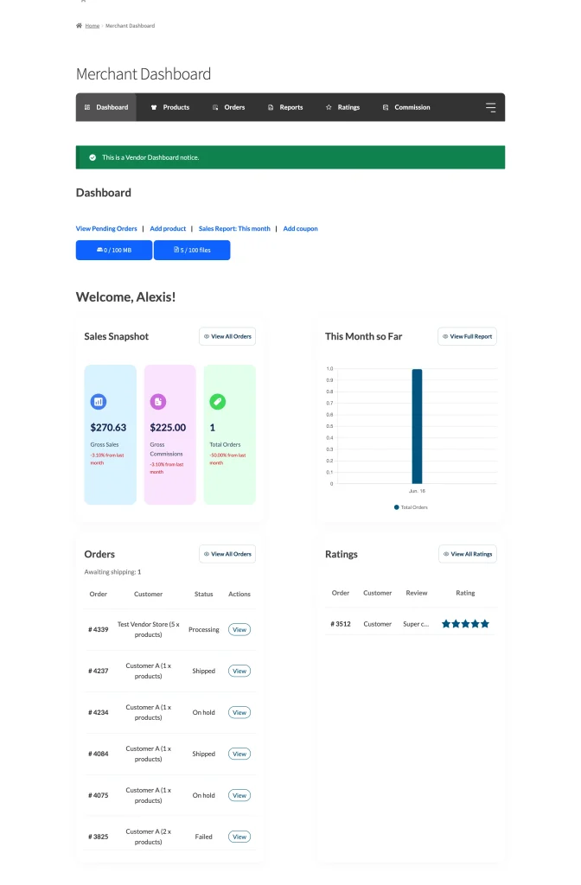Toggle the Total Orders chart legend
This screenshot has width=581, height=885.
coord(411,507)
